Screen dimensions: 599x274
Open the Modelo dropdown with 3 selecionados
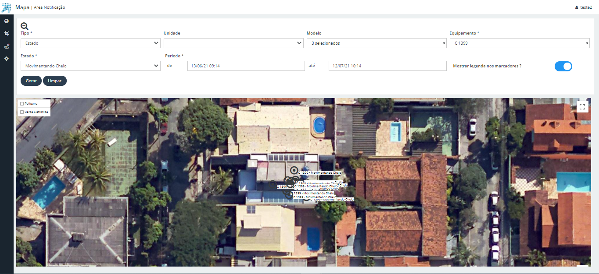point(377,43)
